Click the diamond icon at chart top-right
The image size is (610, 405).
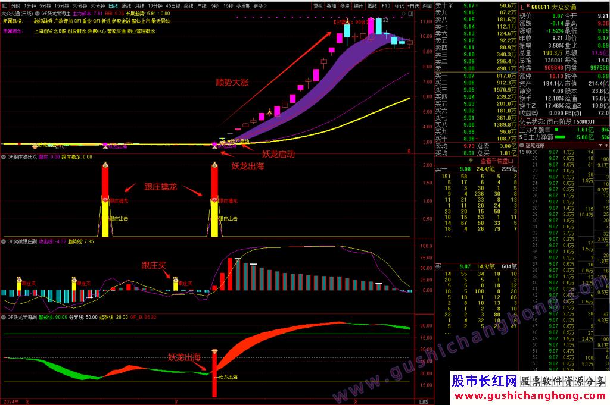pos(404,14)
